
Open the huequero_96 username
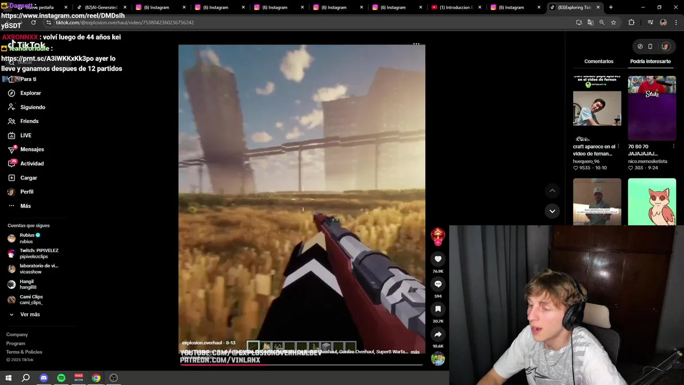(x=586, y=161)
